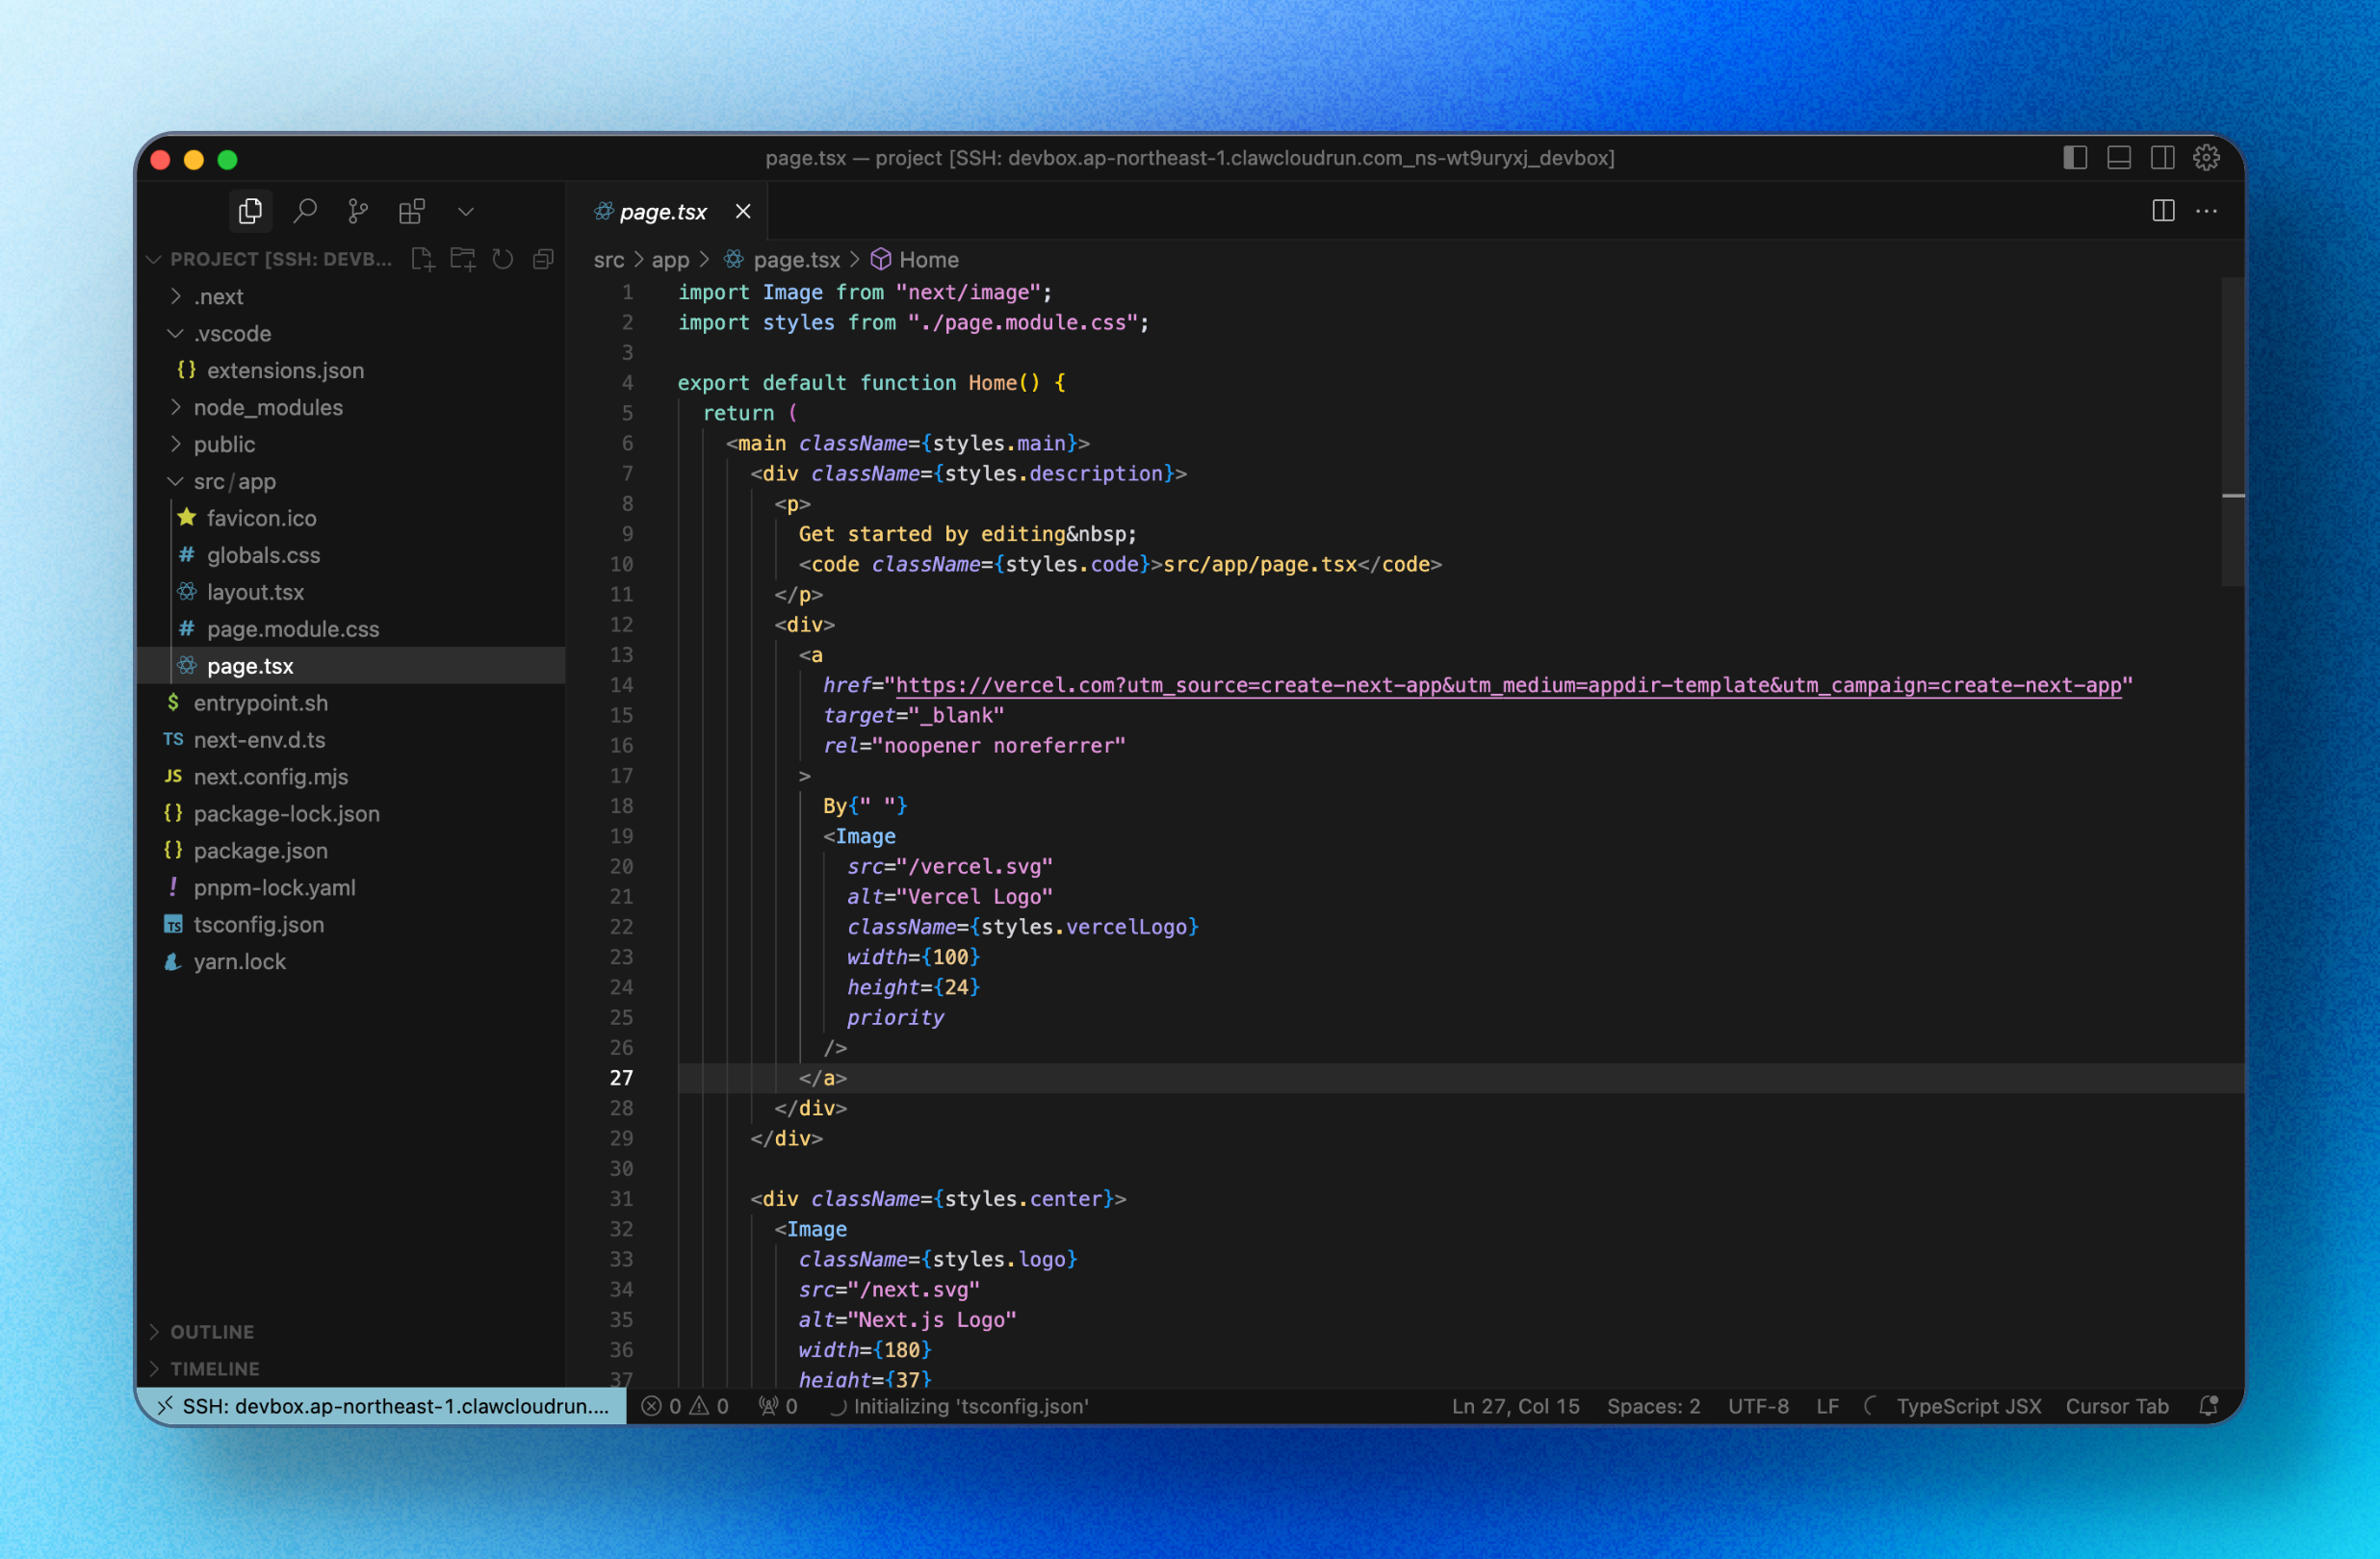
Task: Open the Search view icon
Action: (305, 211)
